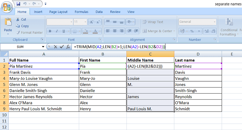
Task: Select cell containing Danielle Smith-Singh
Action: (44, 91)
